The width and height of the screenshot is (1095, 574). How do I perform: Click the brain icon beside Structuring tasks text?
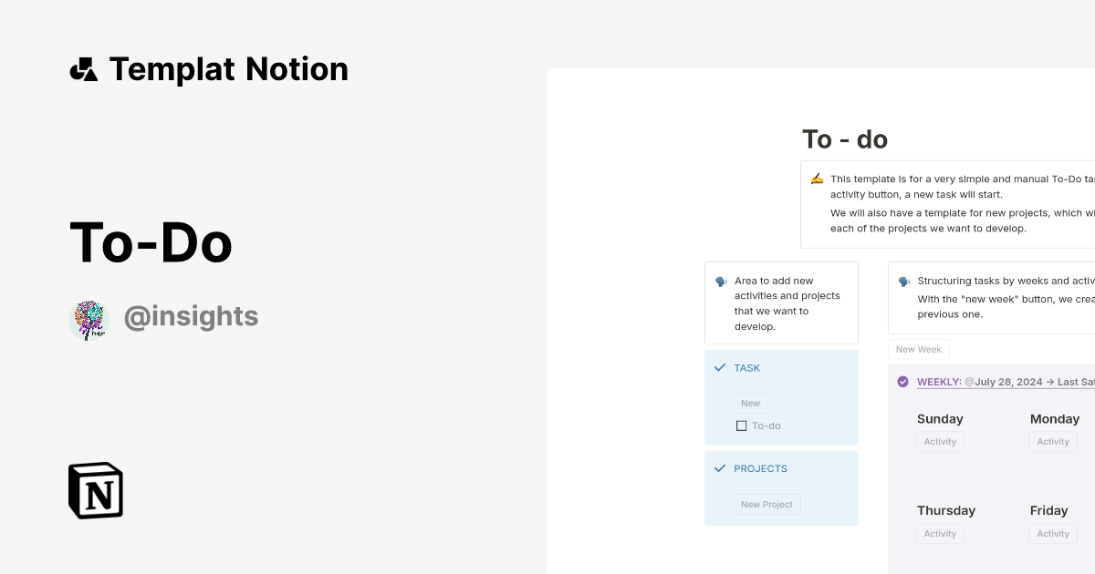903,281
